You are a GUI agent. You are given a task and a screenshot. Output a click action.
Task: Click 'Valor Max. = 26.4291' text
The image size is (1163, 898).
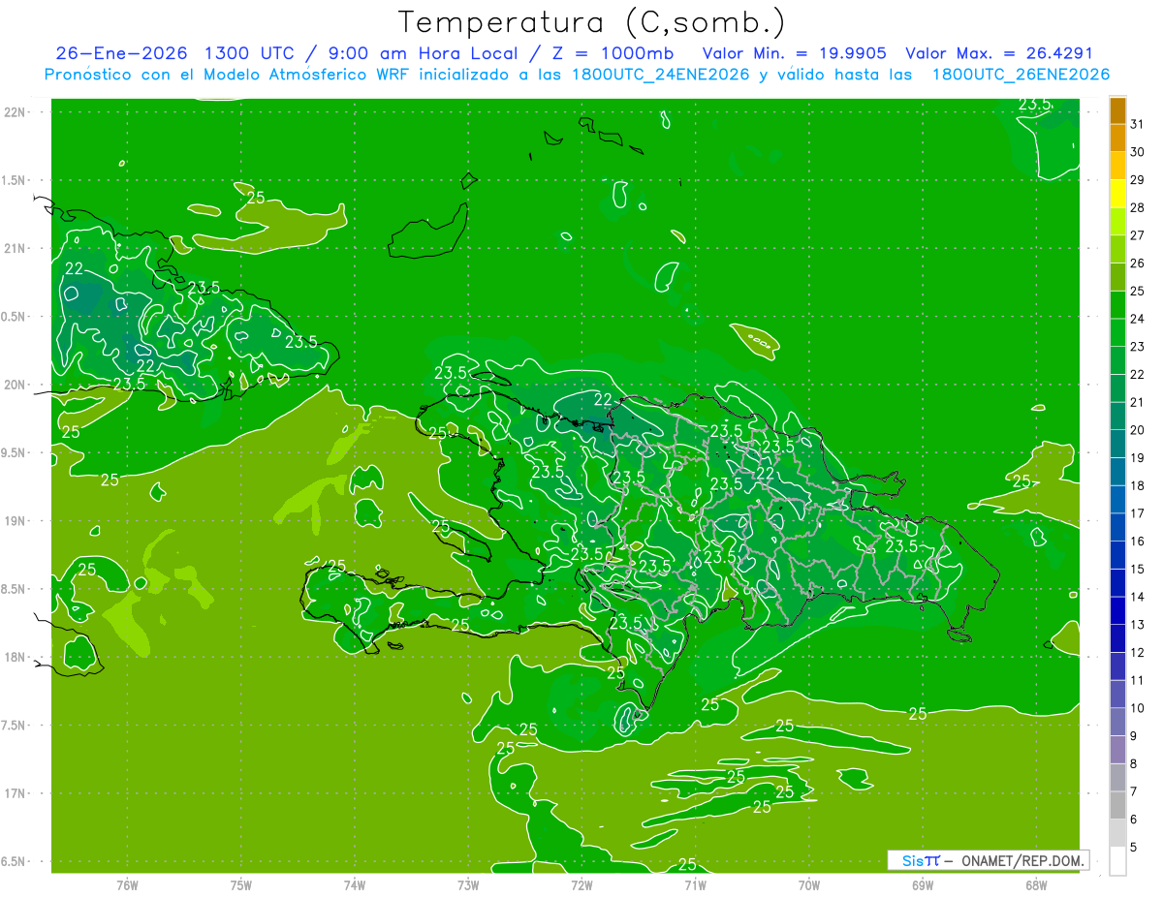(999, 53)
